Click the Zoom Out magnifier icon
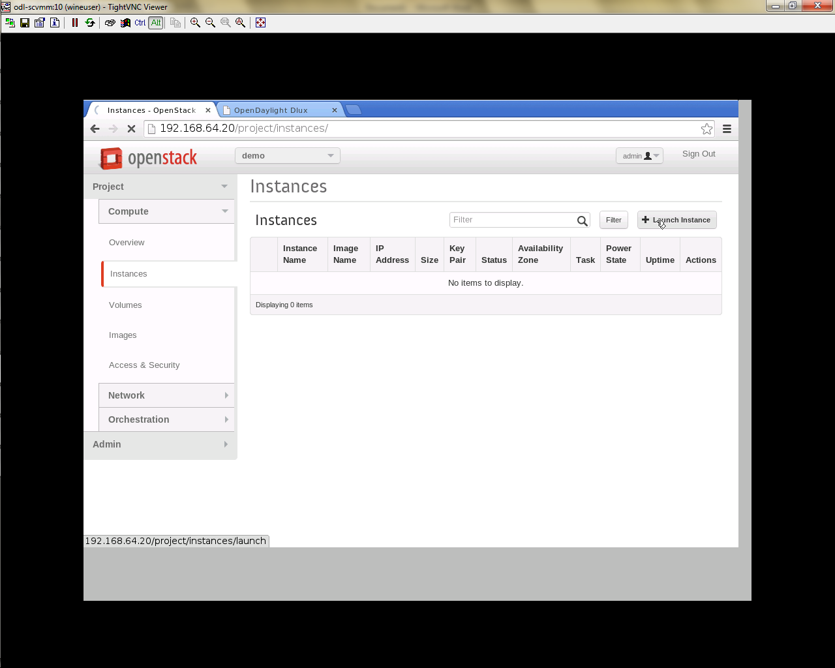This screenshot has height=668, width=835. coord(210,22)
